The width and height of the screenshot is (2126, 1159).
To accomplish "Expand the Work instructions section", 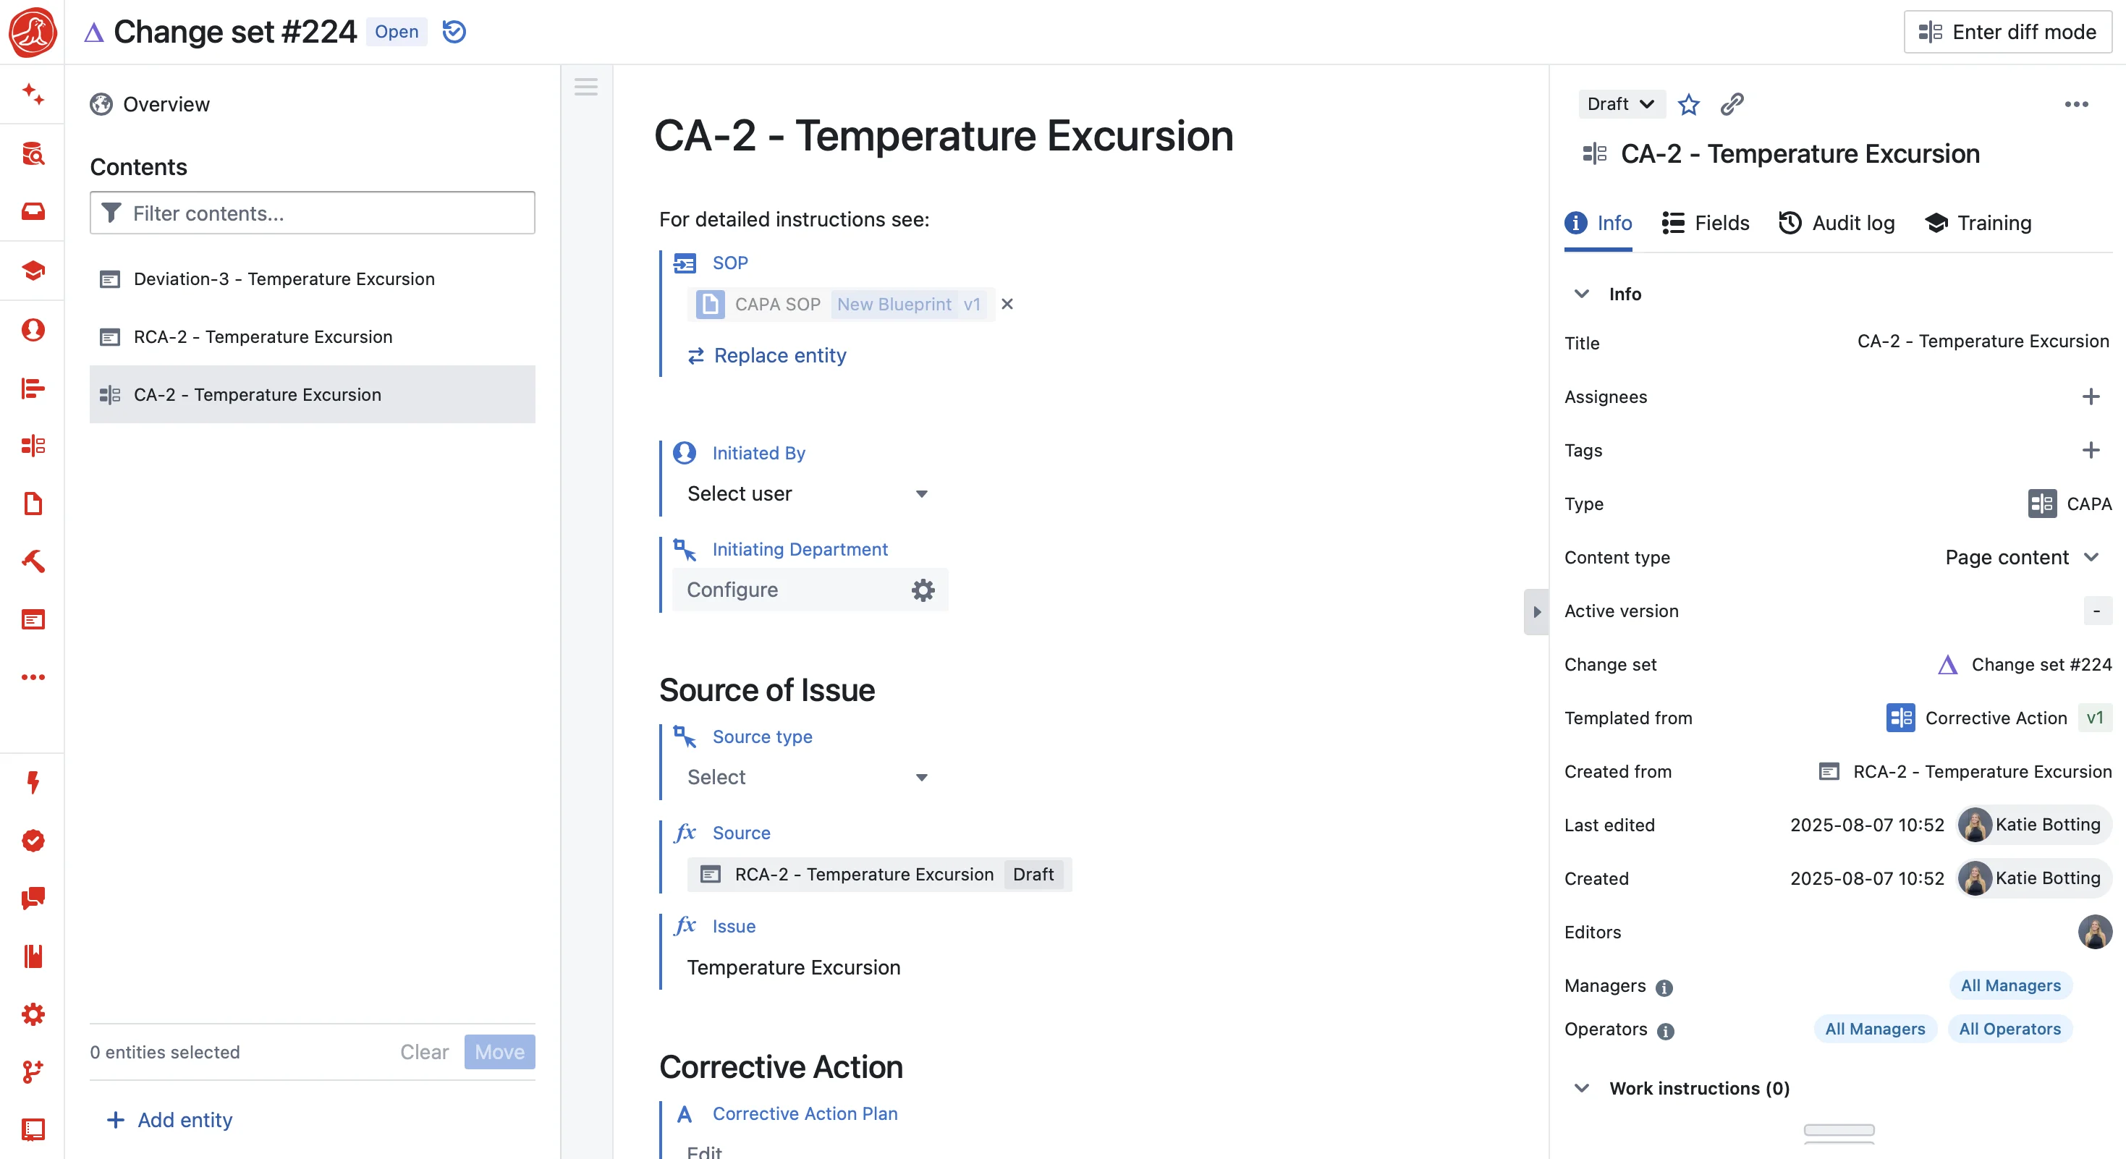I will [x=1581, y=1089].
